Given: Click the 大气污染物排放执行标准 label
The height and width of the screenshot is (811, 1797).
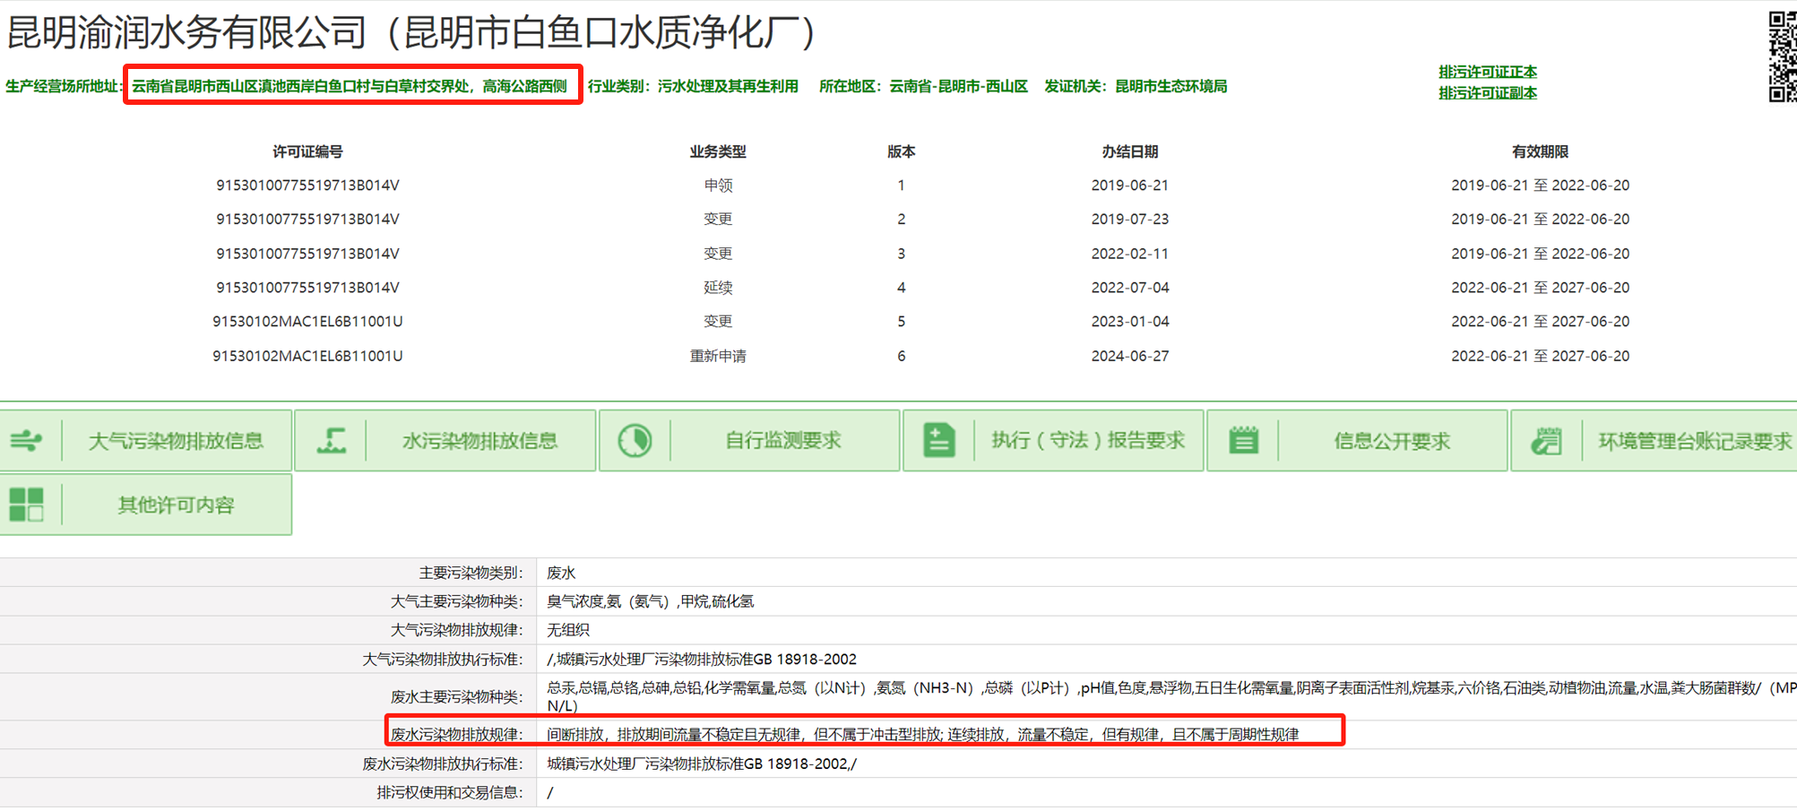Looking at the screenshot, I should 442,660.
